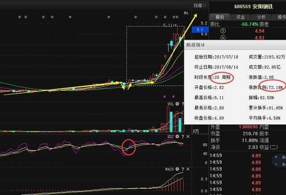Viewport: 286px width, 195px height.
Task: Open MACD indicator settings gear
Action: click(177, 169)
